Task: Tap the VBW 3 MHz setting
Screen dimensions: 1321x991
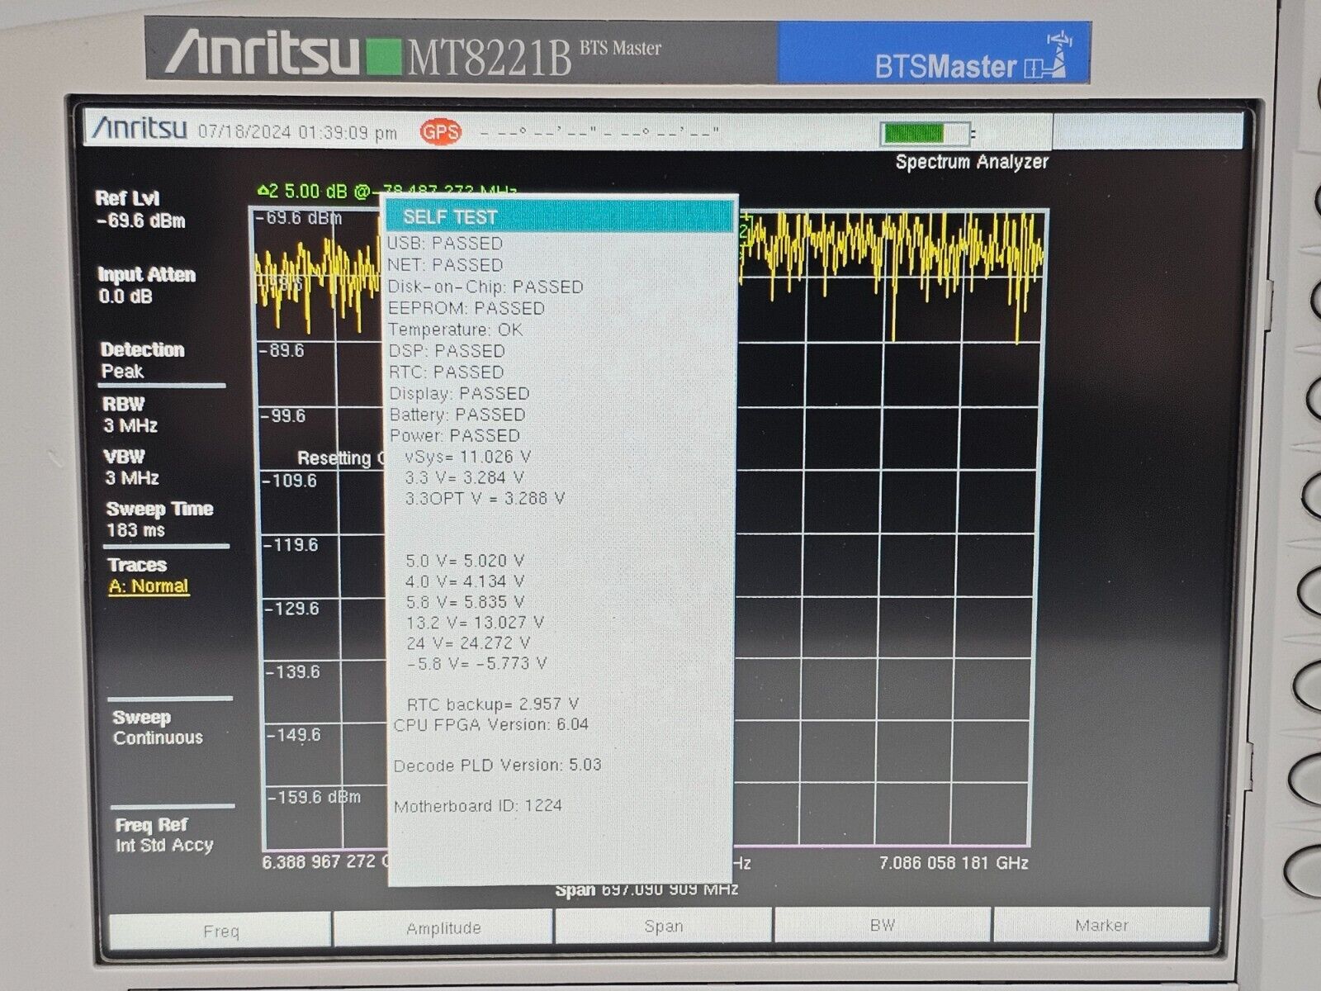Action: tap(131, 467)
